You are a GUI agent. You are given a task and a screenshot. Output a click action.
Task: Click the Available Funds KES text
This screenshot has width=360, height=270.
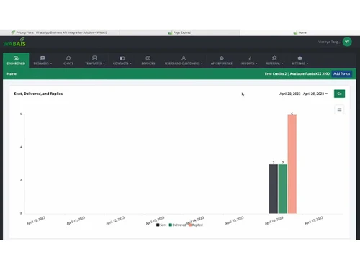click(310, 73)
